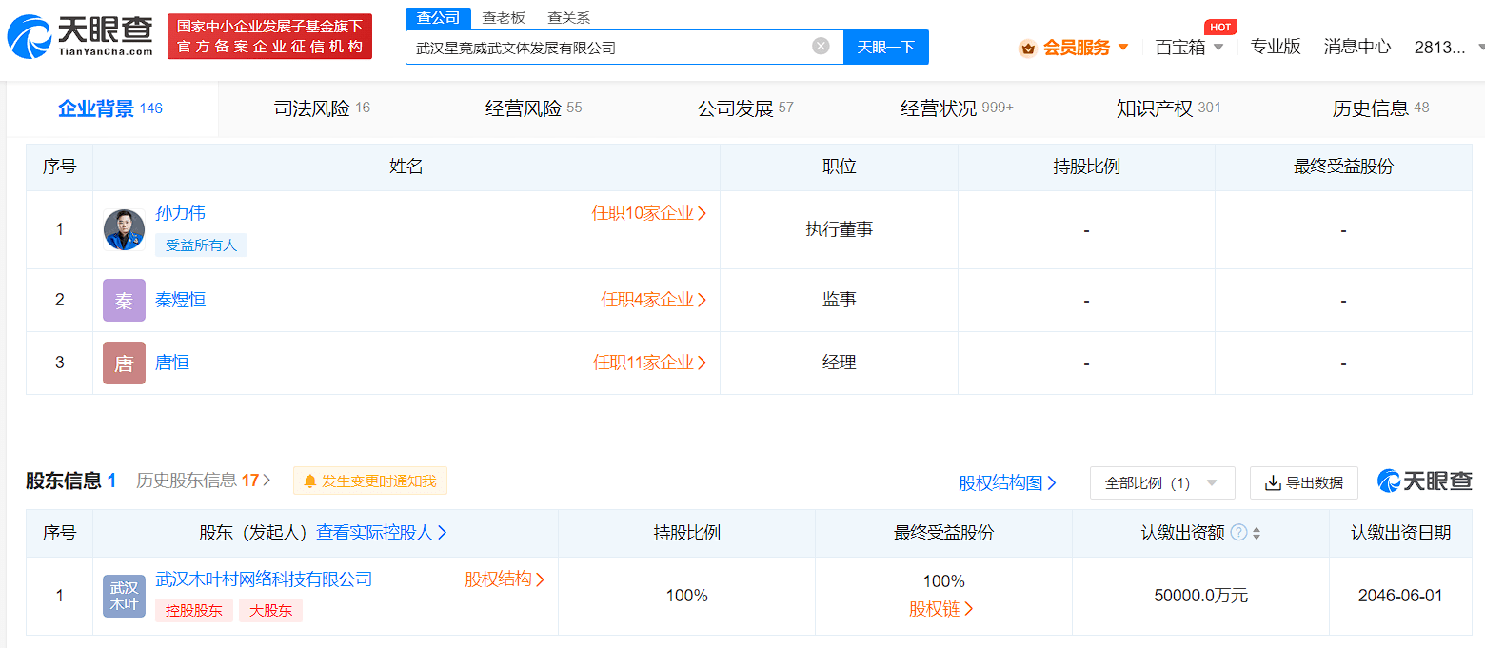The width and height of the screenshot is (1485, 648).
Task: Click inside the company search input field
Action: pos(609,47)
